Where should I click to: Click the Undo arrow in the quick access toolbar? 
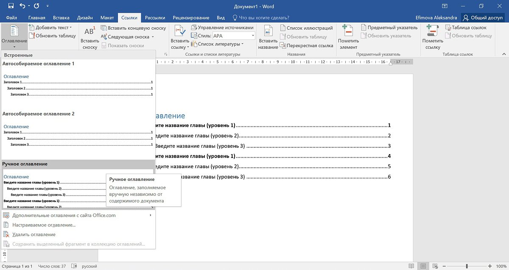[x=22, y=6]
